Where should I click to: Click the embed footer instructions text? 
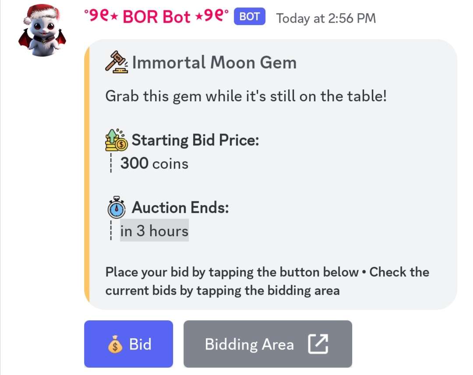(x=267, y=281)
